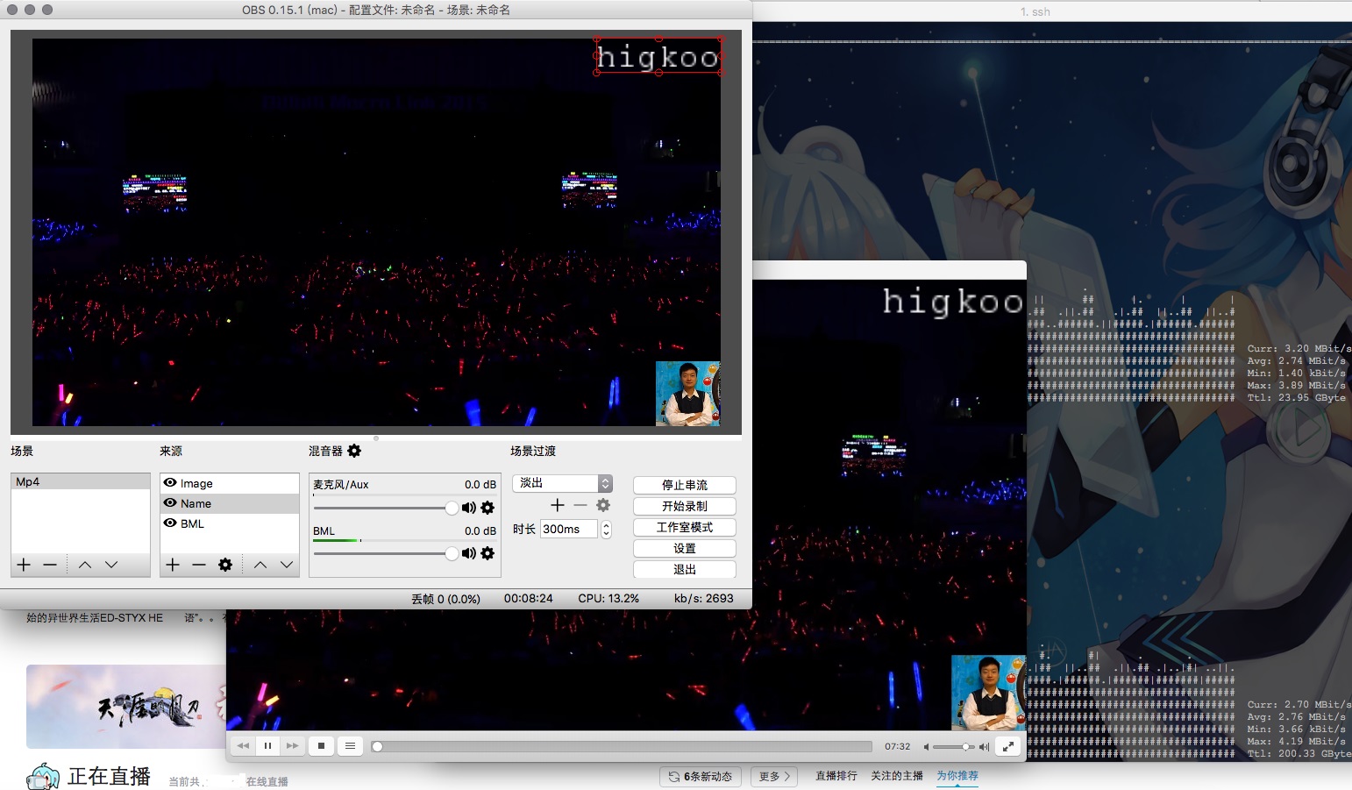The image size is (1352, 790).
Task: Mute the BML audio channel
Action: pyautogui.click(x=469, y=553)
